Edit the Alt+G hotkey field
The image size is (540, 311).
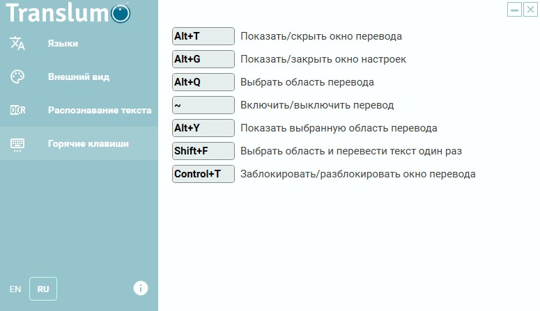click(x=203, y=59)
